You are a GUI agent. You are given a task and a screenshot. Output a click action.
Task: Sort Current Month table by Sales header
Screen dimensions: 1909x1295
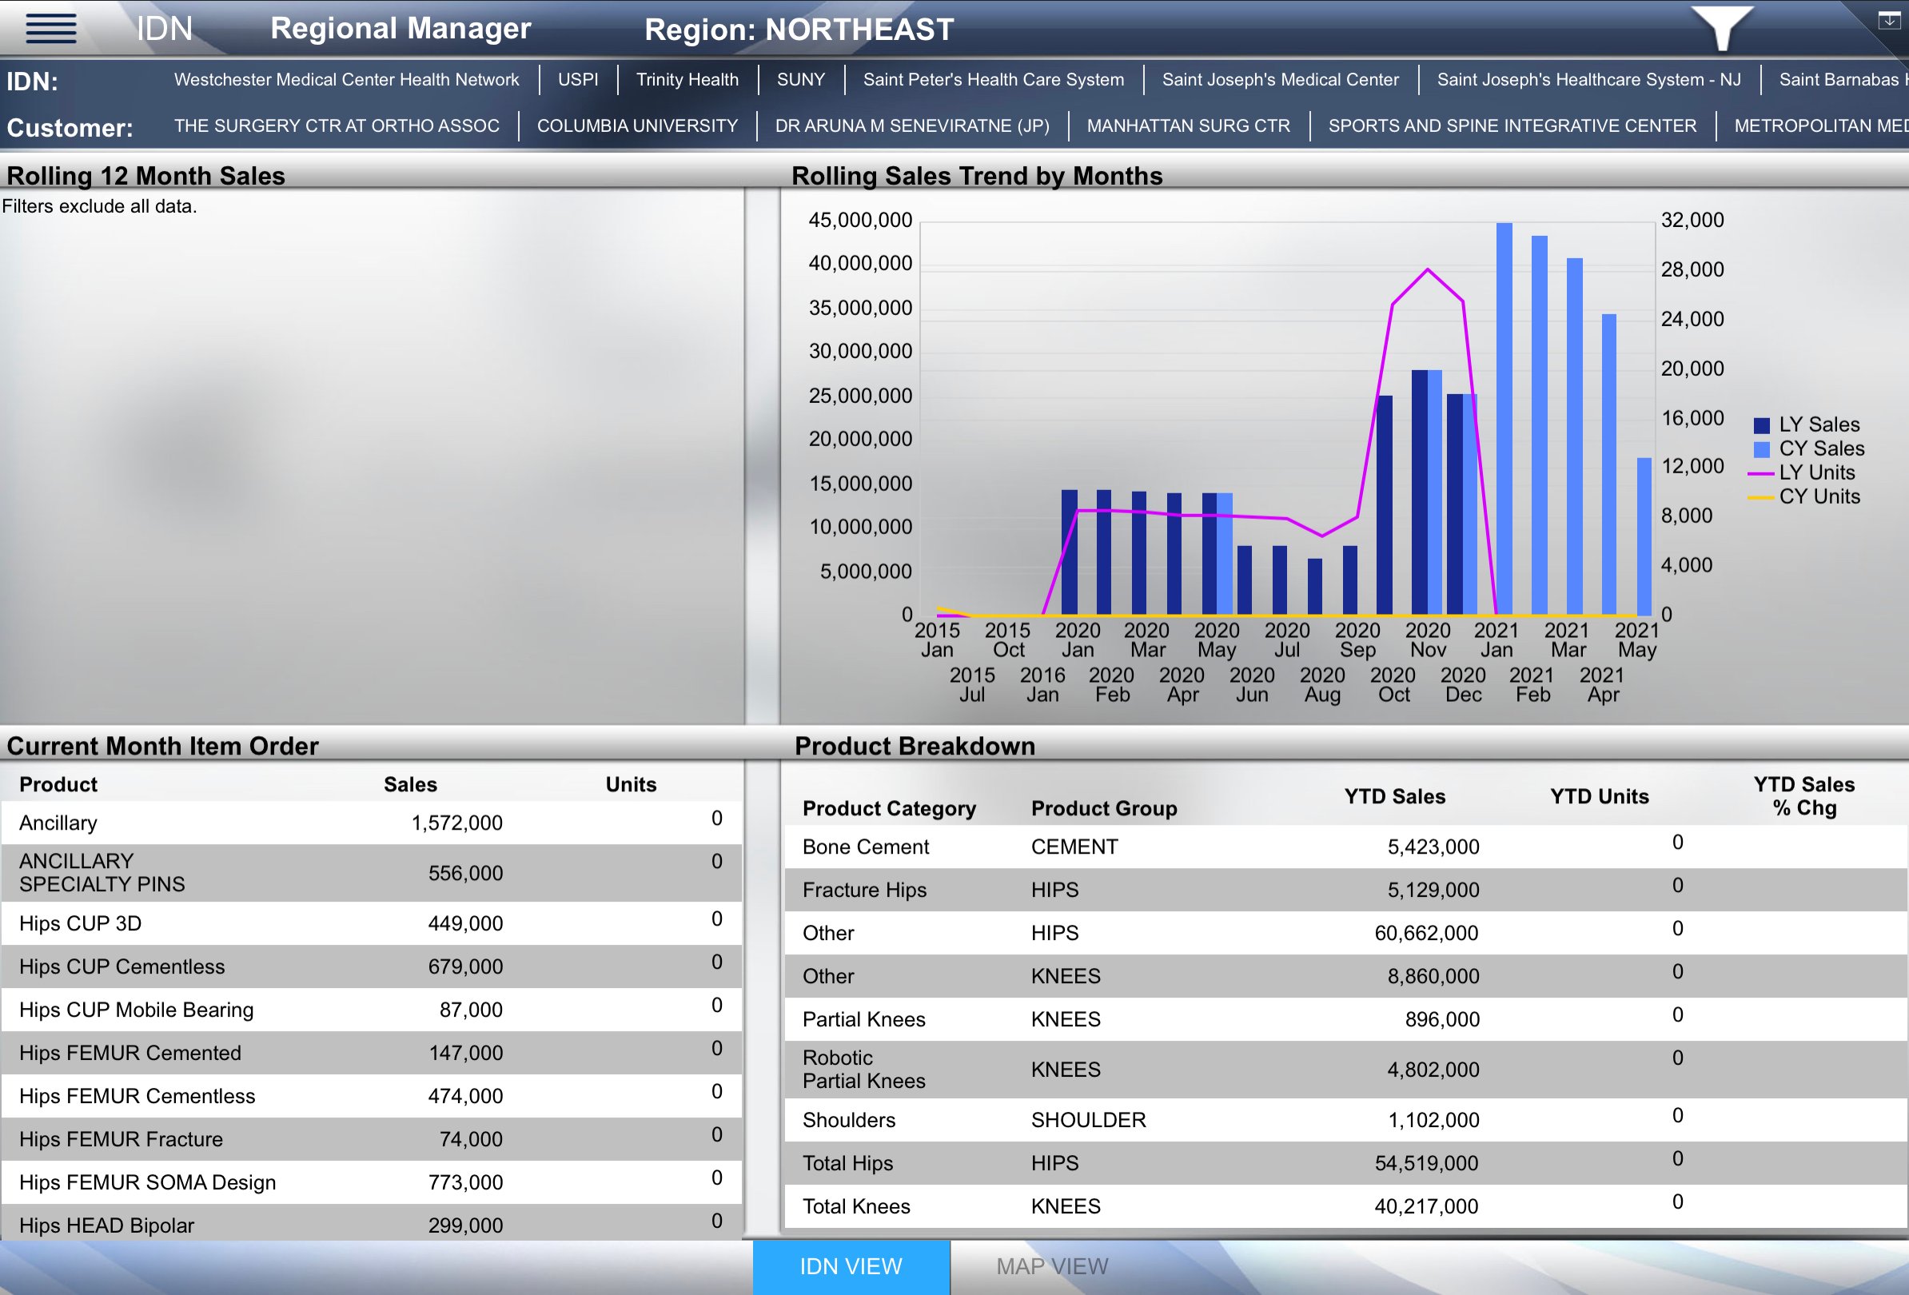[x=410, y=784]
